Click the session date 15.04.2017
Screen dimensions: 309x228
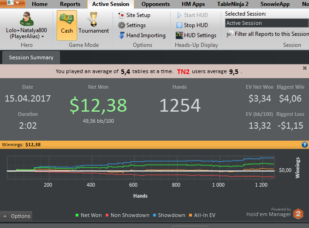[28, 98]
